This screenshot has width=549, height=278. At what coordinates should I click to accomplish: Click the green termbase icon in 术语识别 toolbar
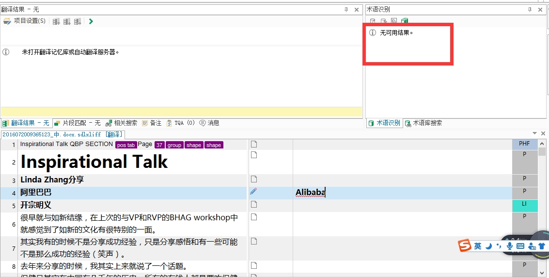pyautogui.click(x=405, y=21)
